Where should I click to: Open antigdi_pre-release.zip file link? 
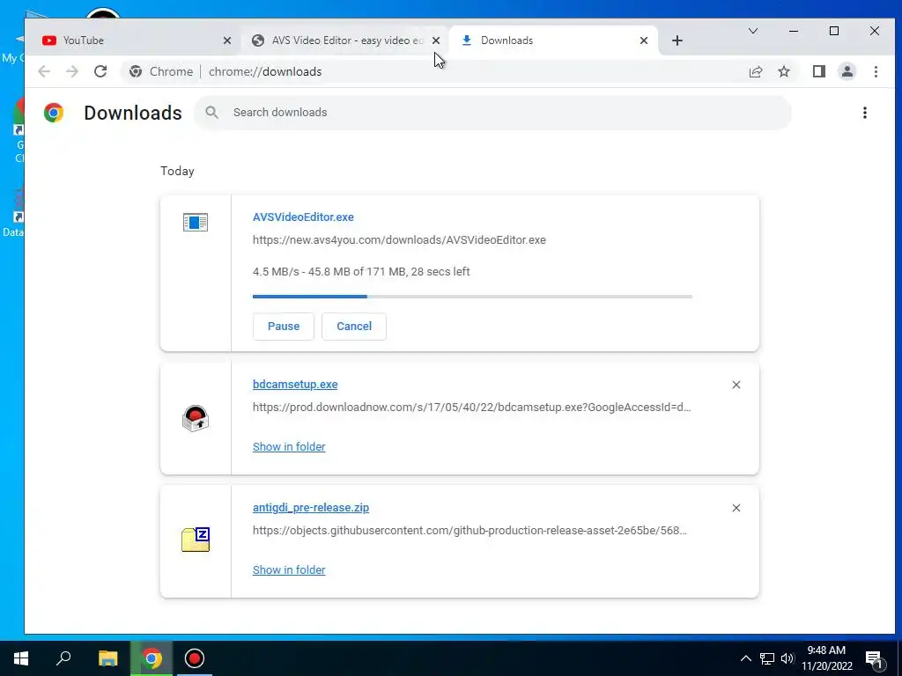[311, 508]
